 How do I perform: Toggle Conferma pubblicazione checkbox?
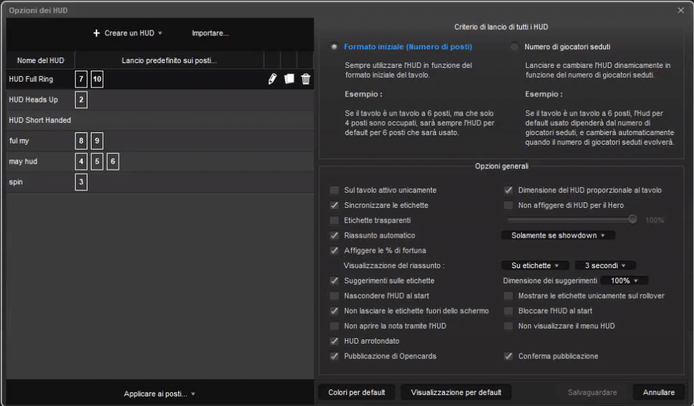click(508, 356)
